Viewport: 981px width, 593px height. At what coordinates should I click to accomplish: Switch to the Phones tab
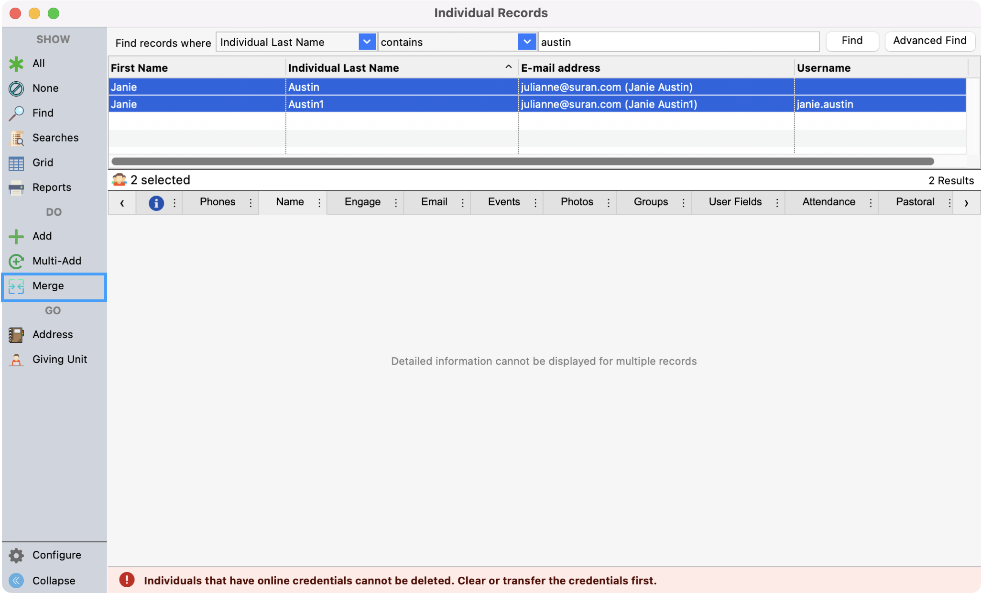218,202
